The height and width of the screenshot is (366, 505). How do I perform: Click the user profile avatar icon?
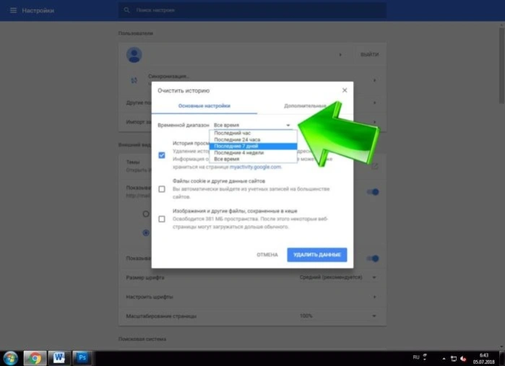(x=134, y=55)
